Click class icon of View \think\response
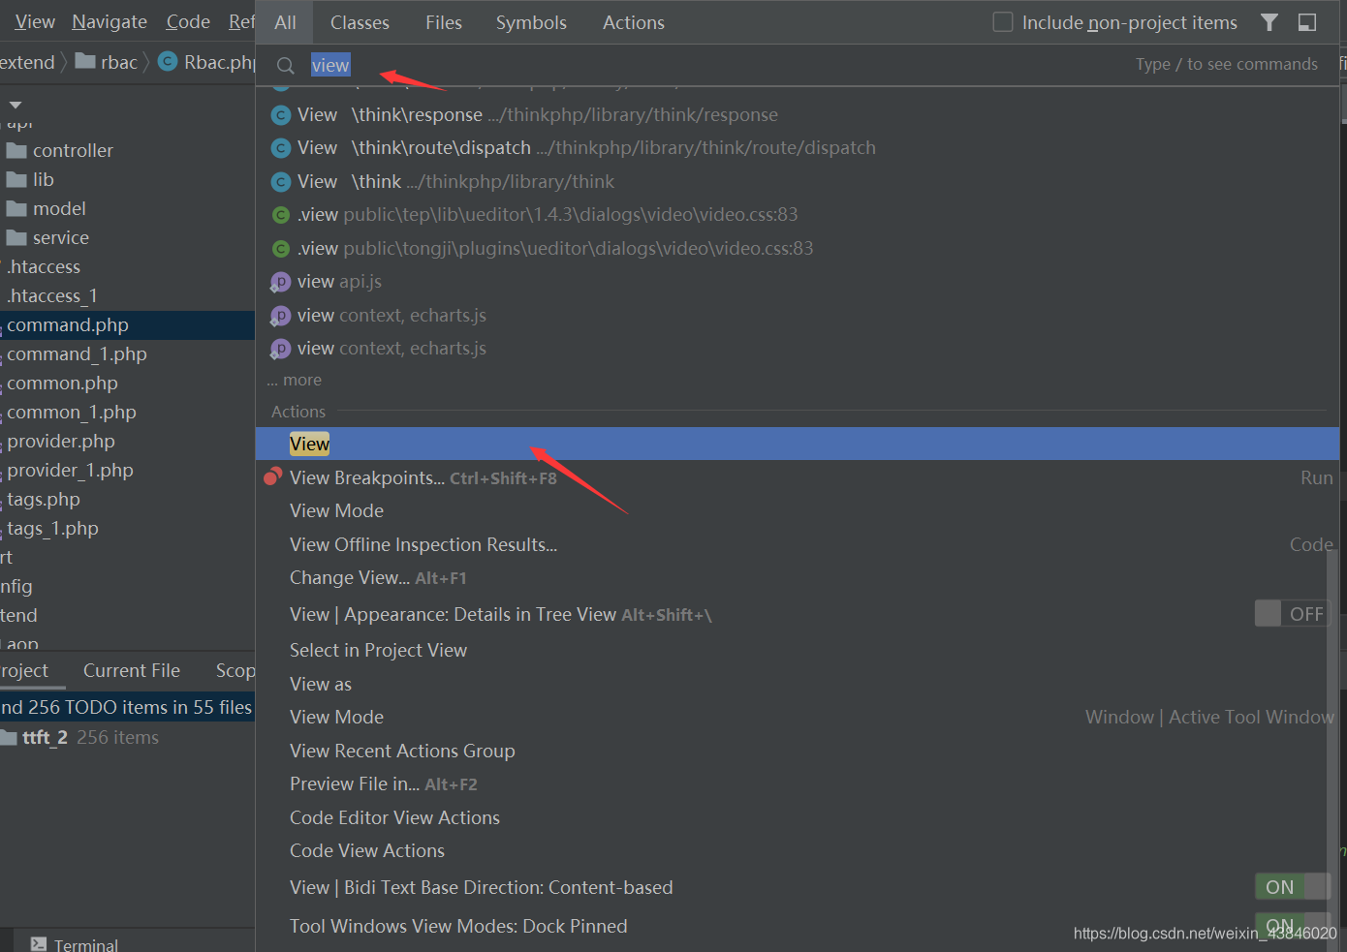Screen dimensions: 1347x952 click(281, 115)
